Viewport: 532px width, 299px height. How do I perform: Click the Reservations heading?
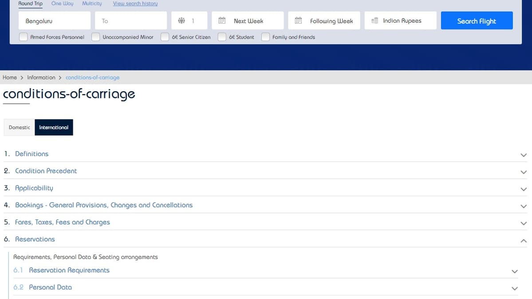(x=35, y=239)
